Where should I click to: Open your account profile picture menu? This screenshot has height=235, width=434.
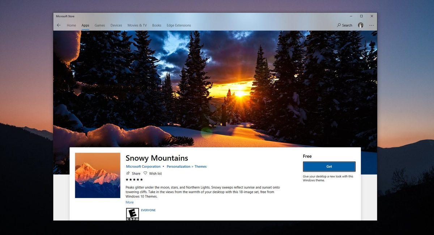(x=360, y=25)
